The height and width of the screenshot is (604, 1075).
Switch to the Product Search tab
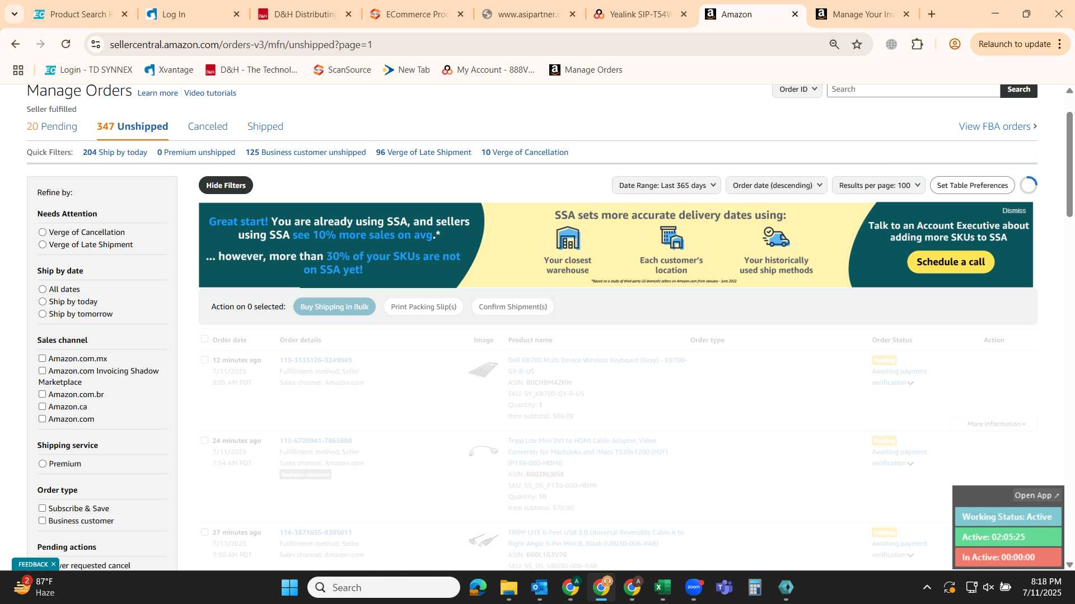click(81, 14)
